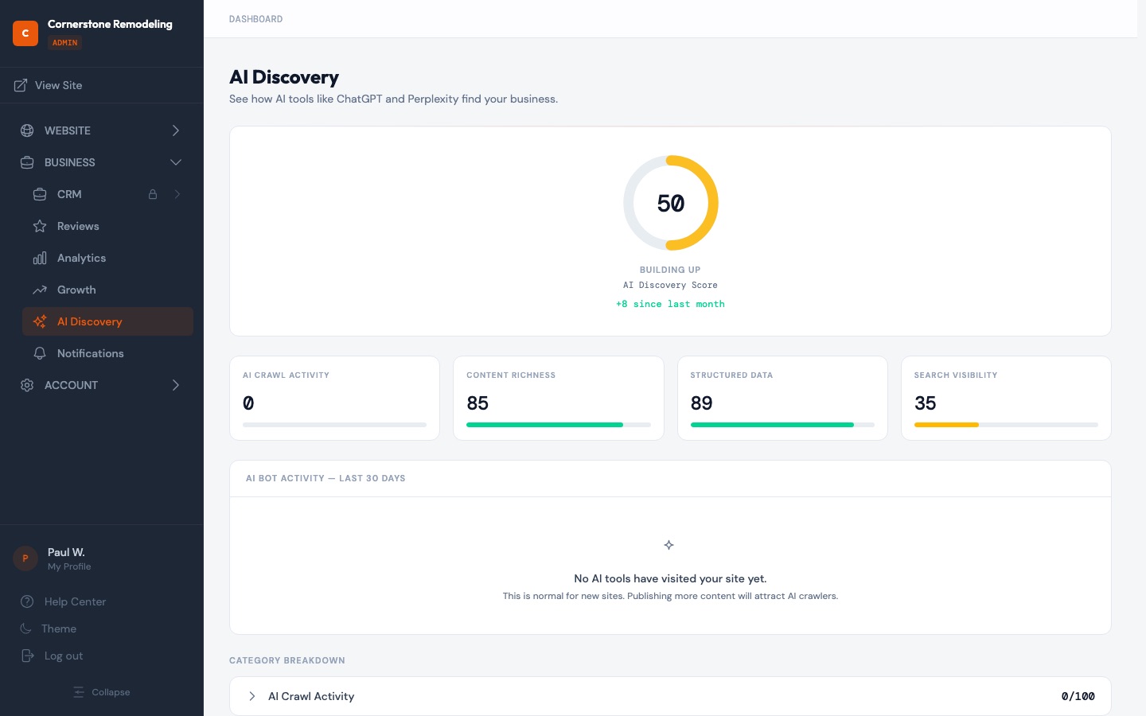This screenshot has height=716, width=1146.
Task: Click Paul W. avatar circle
Action: tap(25, 558)
